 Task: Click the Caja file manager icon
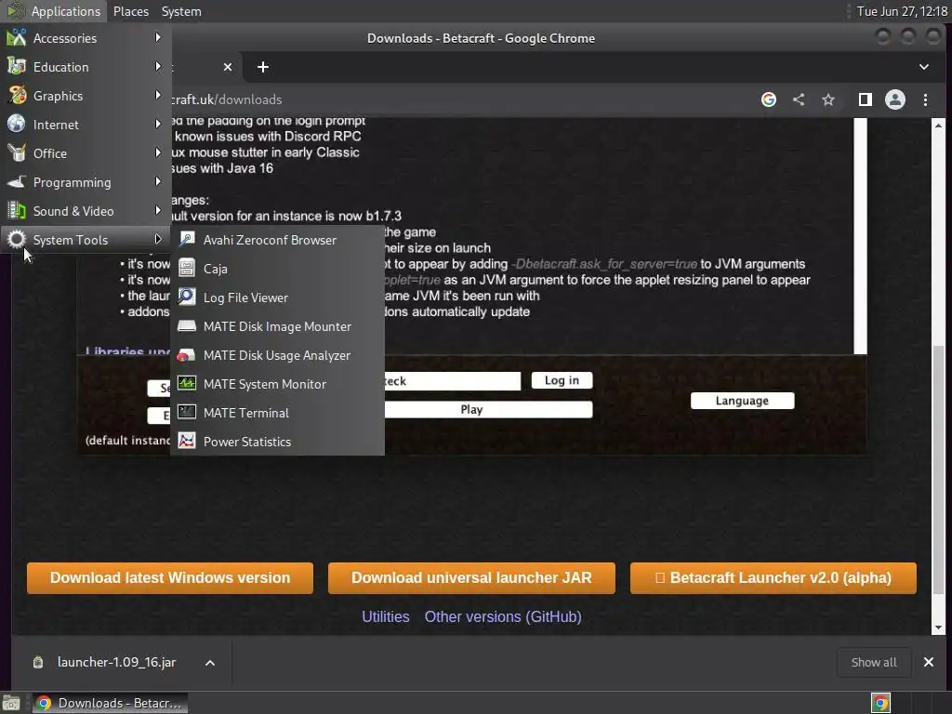tap(186, 268)
